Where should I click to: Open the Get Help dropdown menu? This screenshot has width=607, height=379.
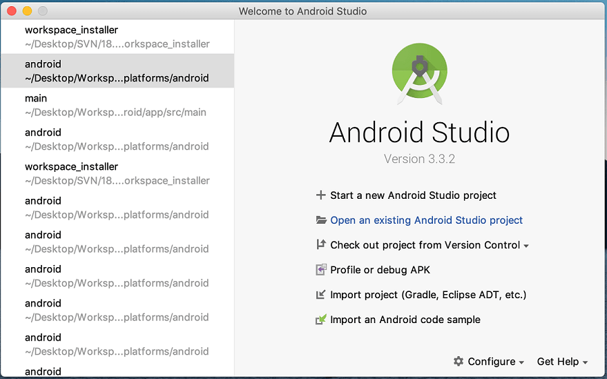pos(562,362)
